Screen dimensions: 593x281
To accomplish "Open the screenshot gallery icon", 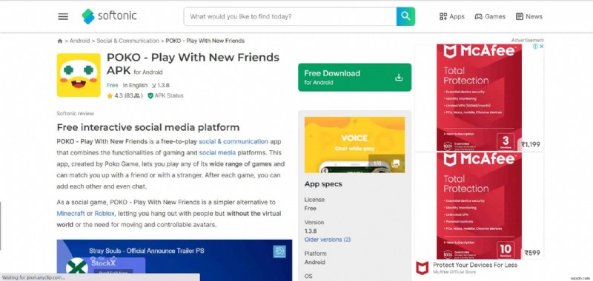I will point(396,163).
